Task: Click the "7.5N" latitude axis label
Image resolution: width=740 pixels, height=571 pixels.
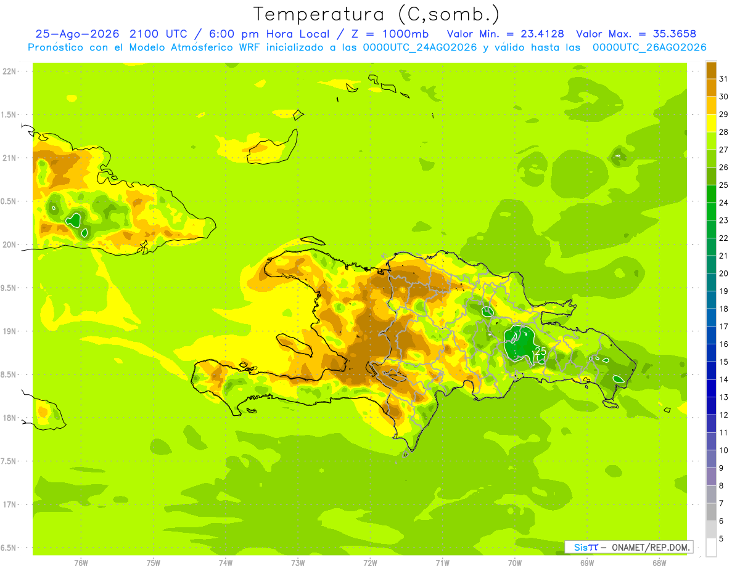Action: click(x=9, y=461)
